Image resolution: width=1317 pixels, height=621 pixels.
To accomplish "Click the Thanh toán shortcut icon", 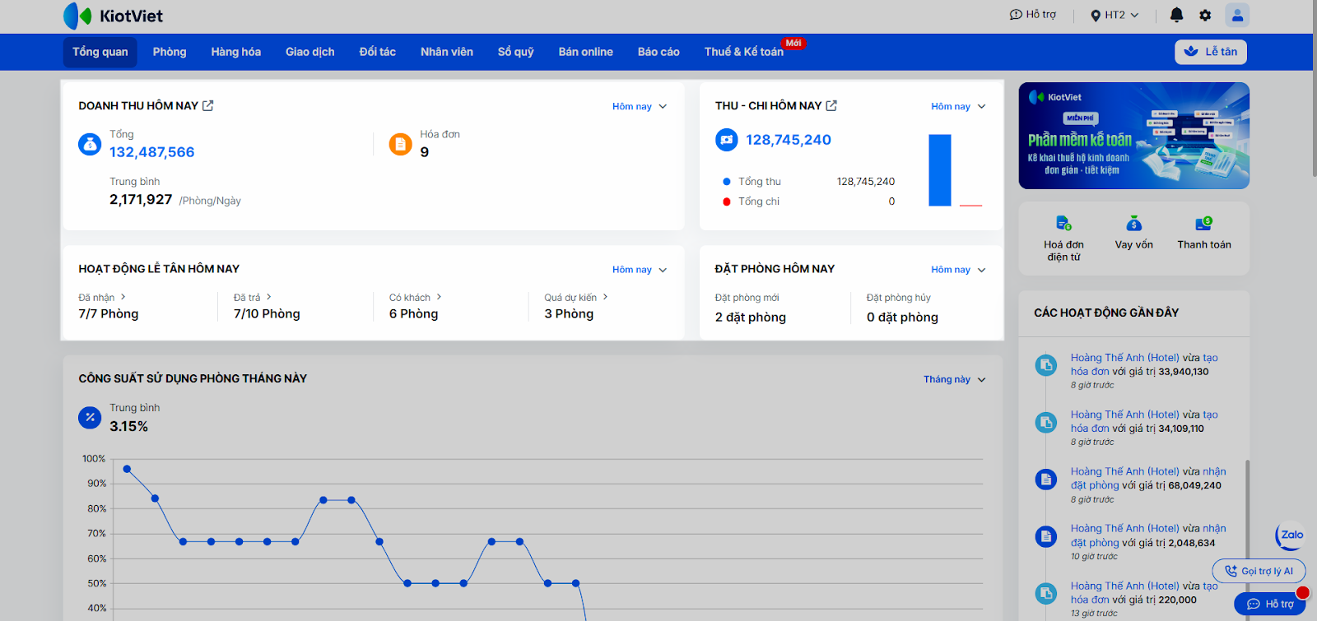I will (x=1203, y=224).
